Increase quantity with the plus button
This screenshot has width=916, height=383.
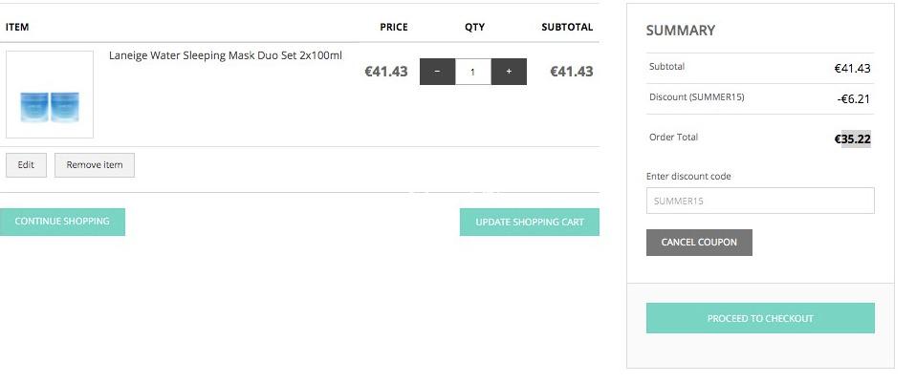(x=509, y=72)
